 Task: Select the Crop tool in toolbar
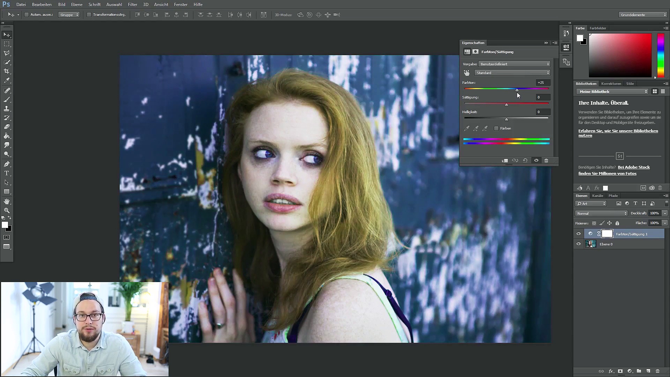(x=7, y=71)
